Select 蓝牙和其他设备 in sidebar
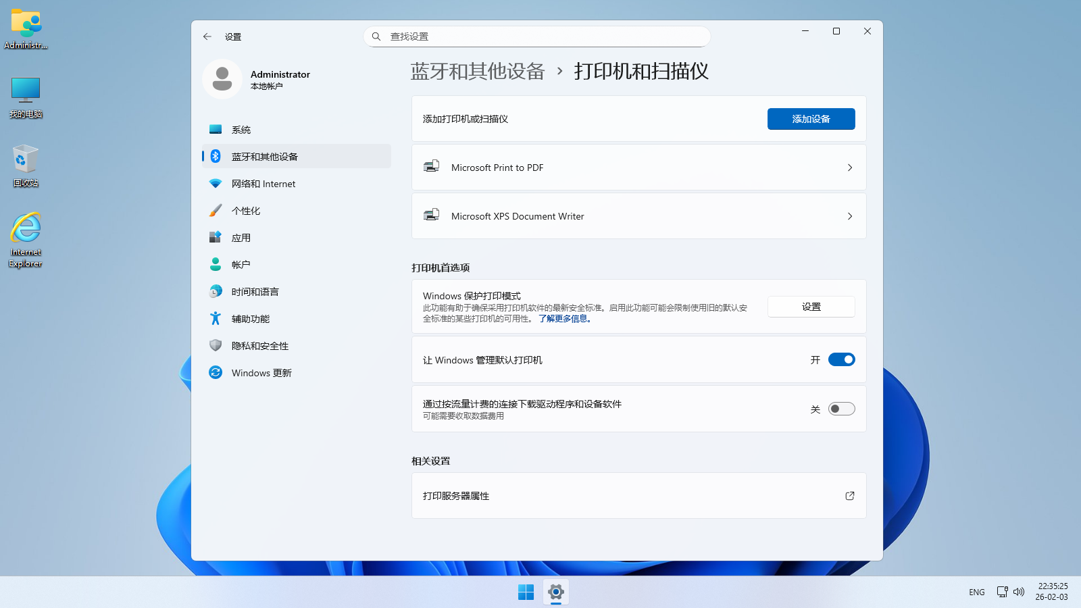 pyautogui.click(x=297, y=156)
